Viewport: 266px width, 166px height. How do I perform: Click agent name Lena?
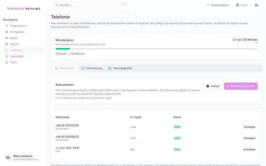pyautogui.click(x=133, y=127)
